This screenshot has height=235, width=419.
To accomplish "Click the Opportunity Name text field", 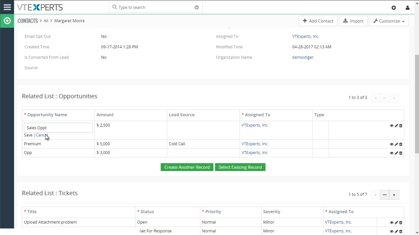I will tap(58, 128).
